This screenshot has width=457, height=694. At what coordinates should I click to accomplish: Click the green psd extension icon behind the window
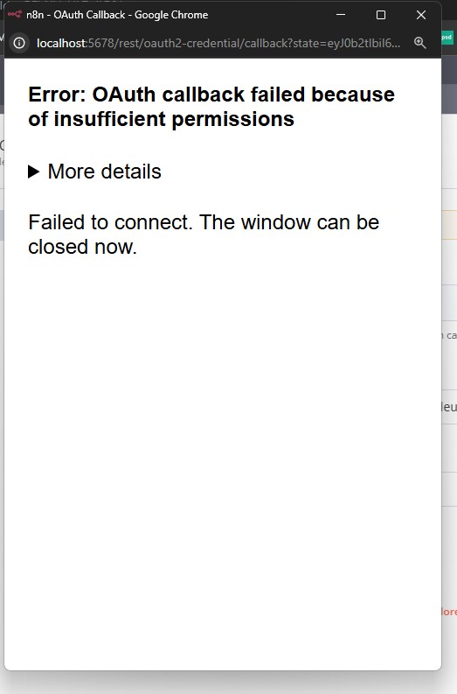[x=447, y=38]
